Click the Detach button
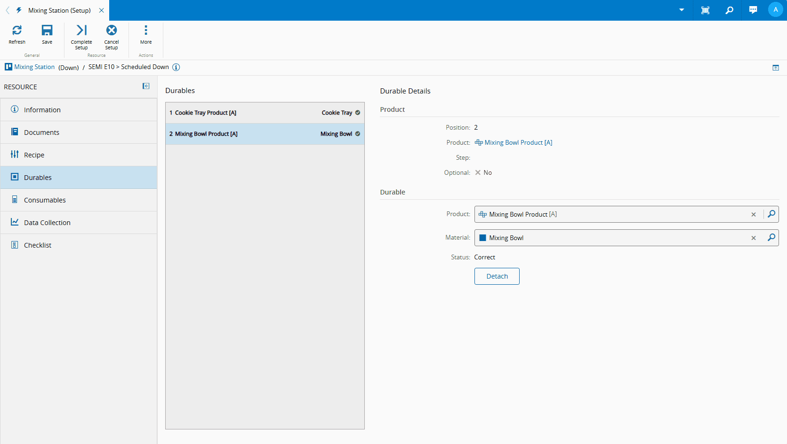The height and width of the screenshot is (444, 787). (497, 276)
